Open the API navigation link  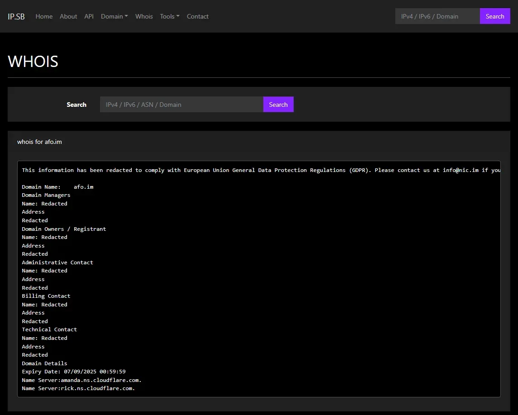pyautogui.click(x=89, y=16)
